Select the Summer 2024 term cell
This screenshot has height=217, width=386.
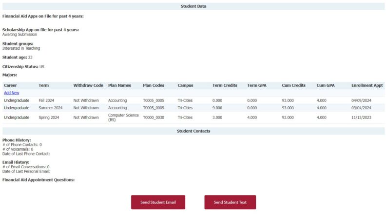pyautogui.click(x=51, y=108)
